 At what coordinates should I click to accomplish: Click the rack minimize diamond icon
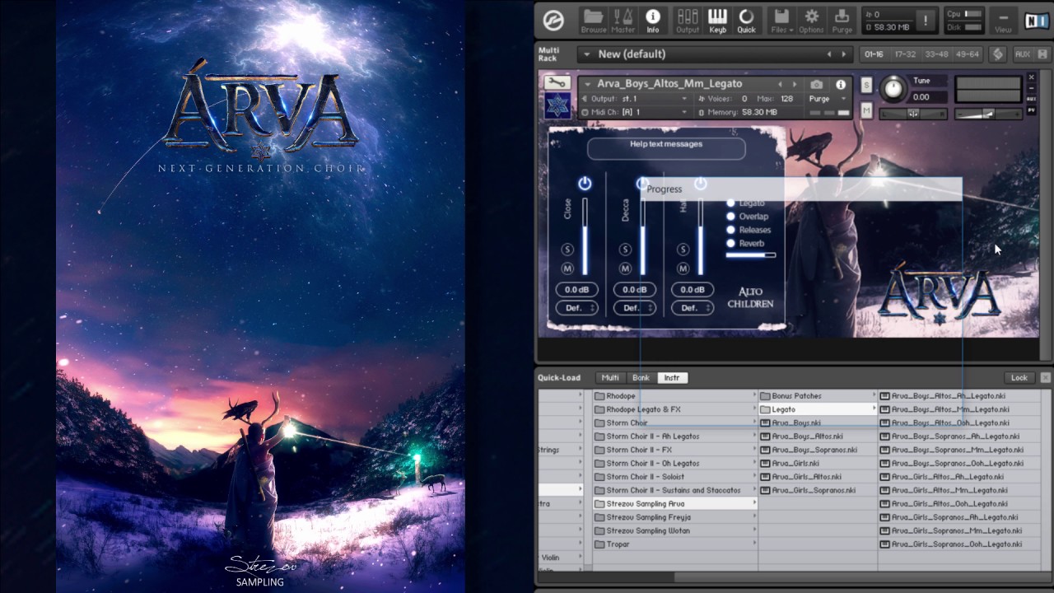click(x=998, y=54)
